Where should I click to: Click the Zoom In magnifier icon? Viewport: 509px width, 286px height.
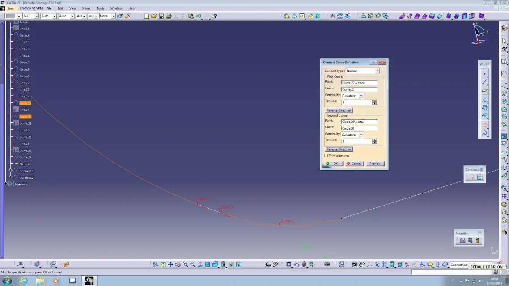[x=185, y=265]
